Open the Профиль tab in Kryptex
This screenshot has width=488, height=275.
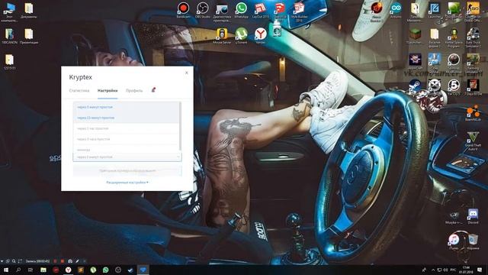134,90
